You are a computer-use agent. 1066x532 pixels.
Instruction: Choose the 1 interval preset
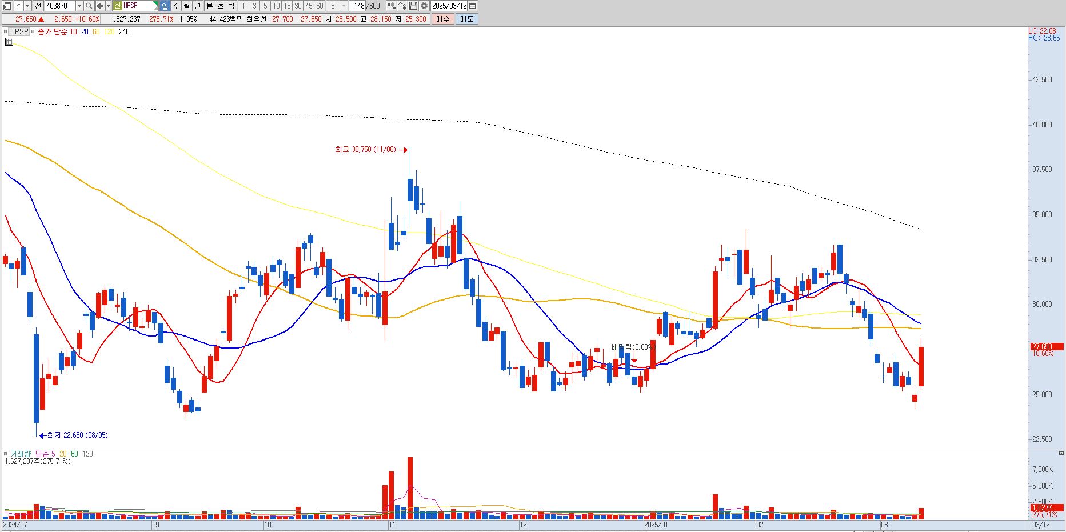[243, 6]
